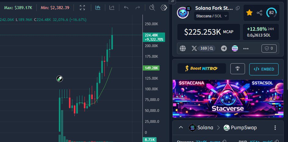Toggle the favorite star icon
Screen dimensions: 288x142
[x=249, y=13]
